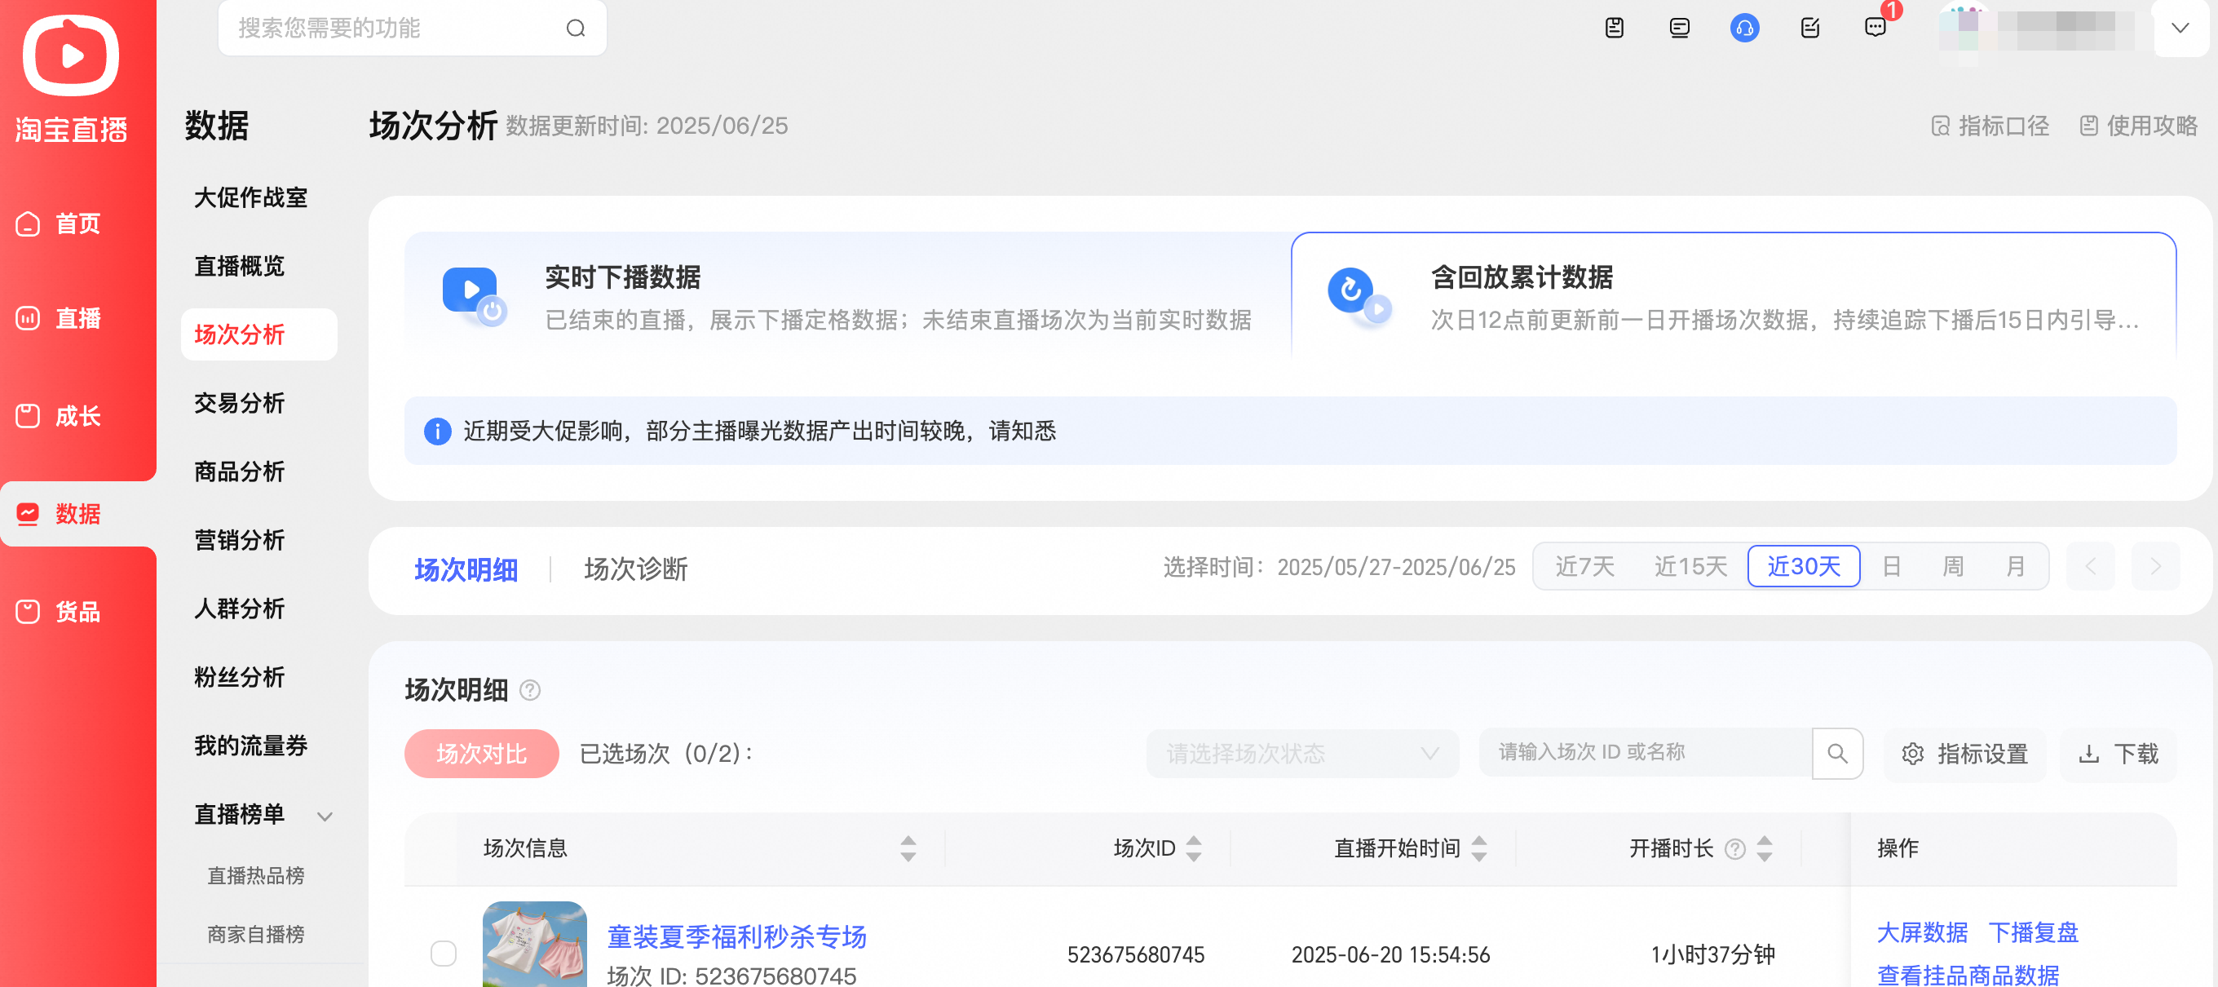Click the 下载 download button

[2119, 754]
